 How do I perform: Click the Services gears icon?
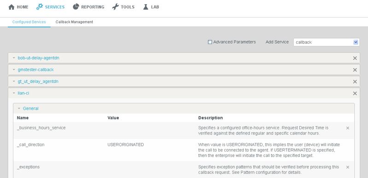(x=40, y=7)
